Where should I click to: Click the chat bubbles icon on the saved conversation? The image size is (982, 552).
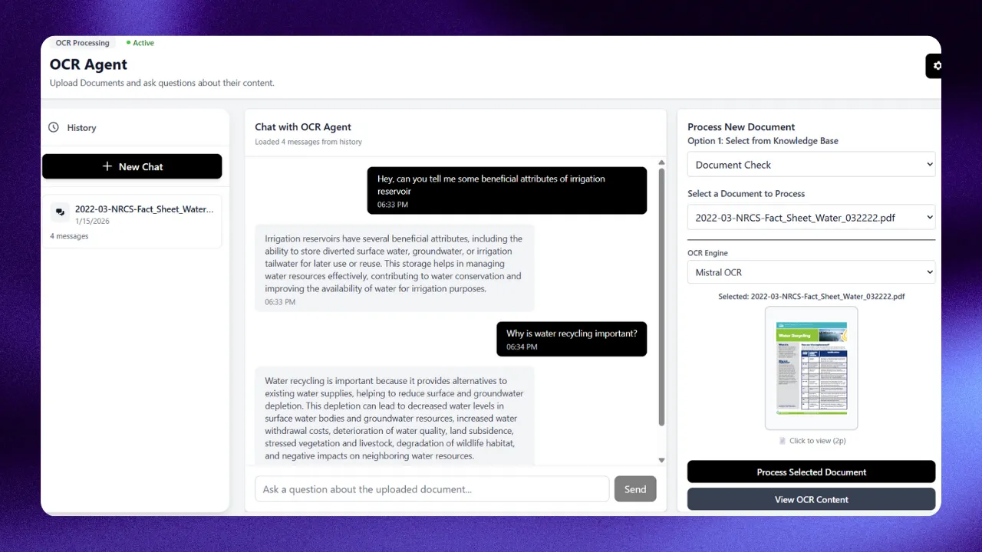click(x=60, y=212)
